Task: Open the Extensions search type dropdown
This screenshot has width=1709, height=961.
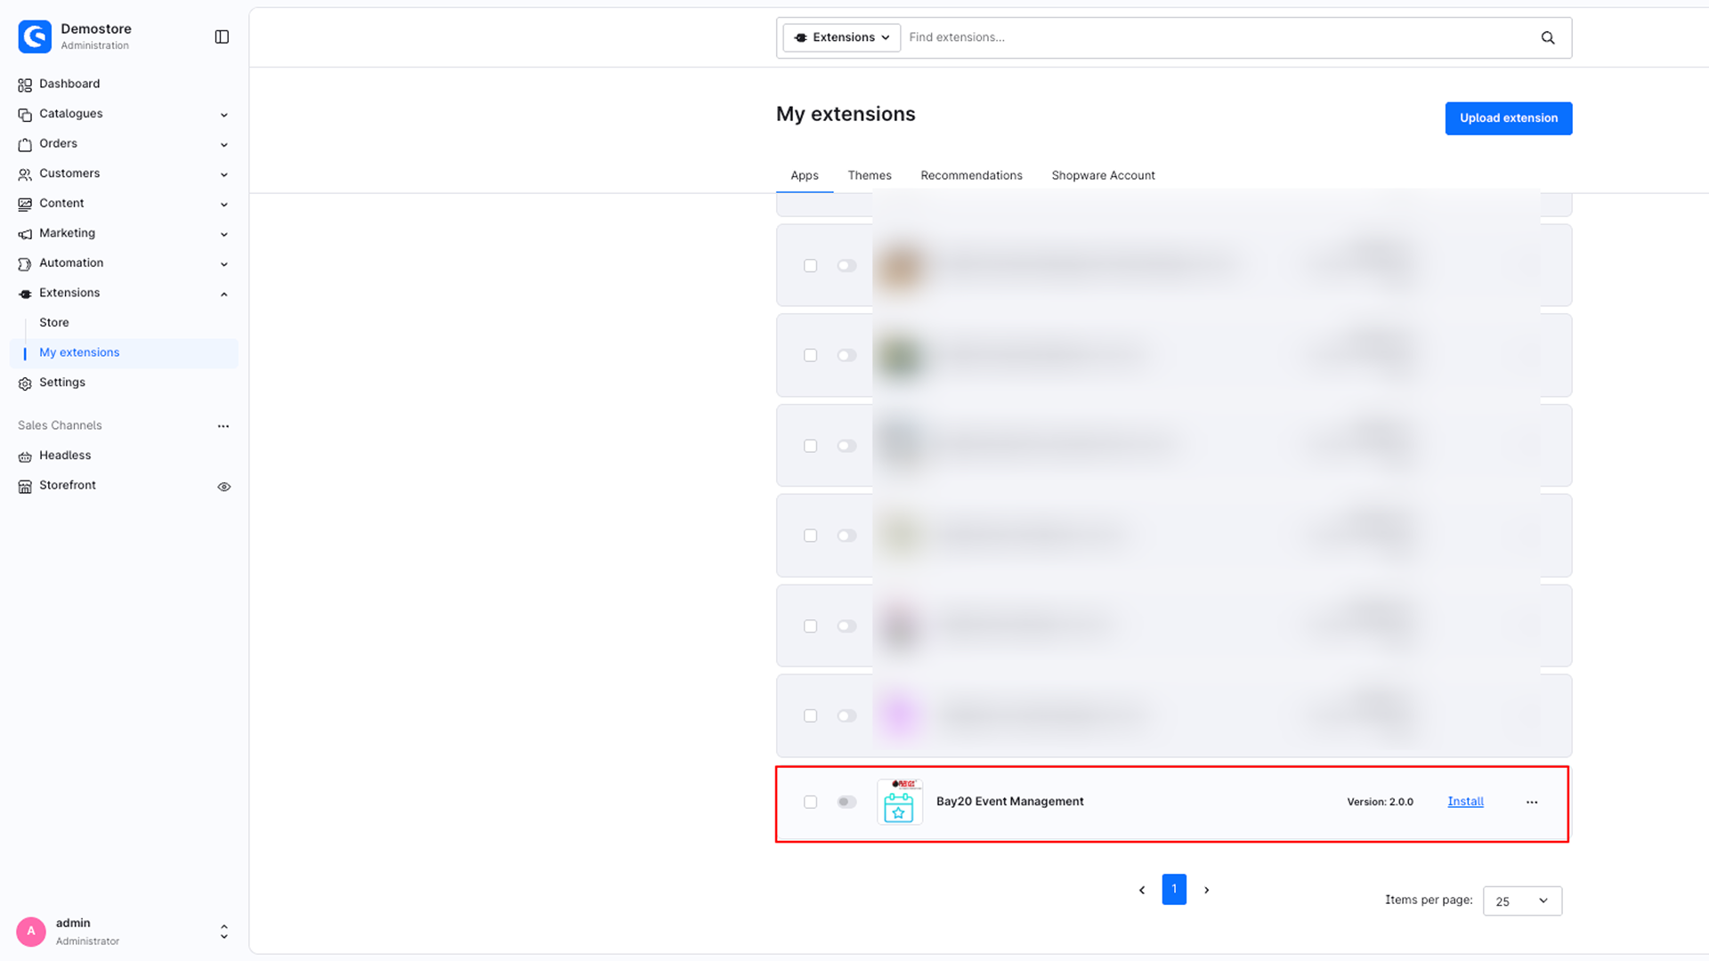Action: pos(842,37)
